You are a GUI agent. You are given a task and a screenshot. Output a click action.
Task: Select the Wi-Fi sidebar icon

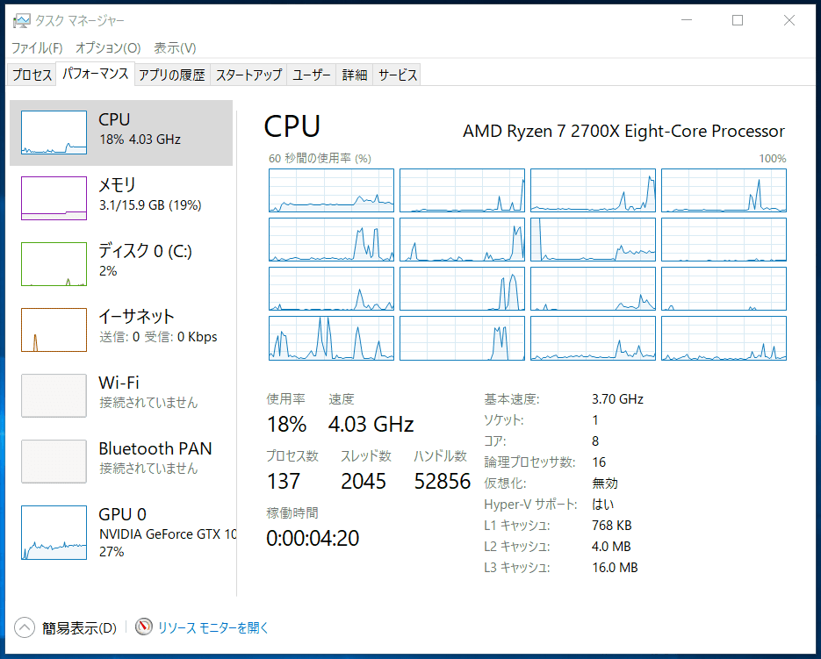pos(54,396)
